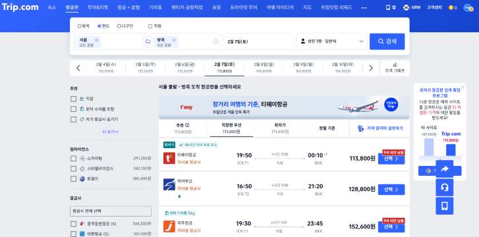Screen dimensions: 479x237
Task: Open the 숙소 tab
Action: point(51,8)
